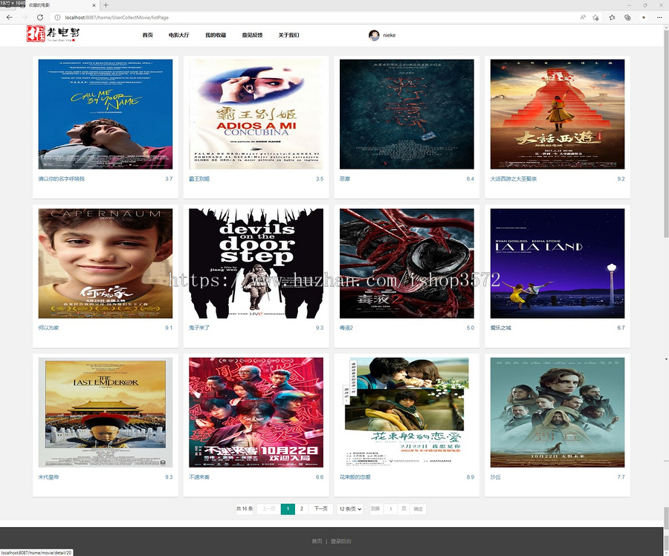Click the 毒液2 title link

point(346,328)
